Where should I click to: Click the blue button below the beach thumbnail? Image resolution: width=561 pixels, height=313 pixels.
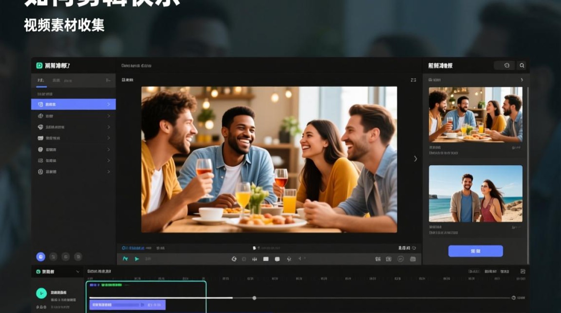475,251
